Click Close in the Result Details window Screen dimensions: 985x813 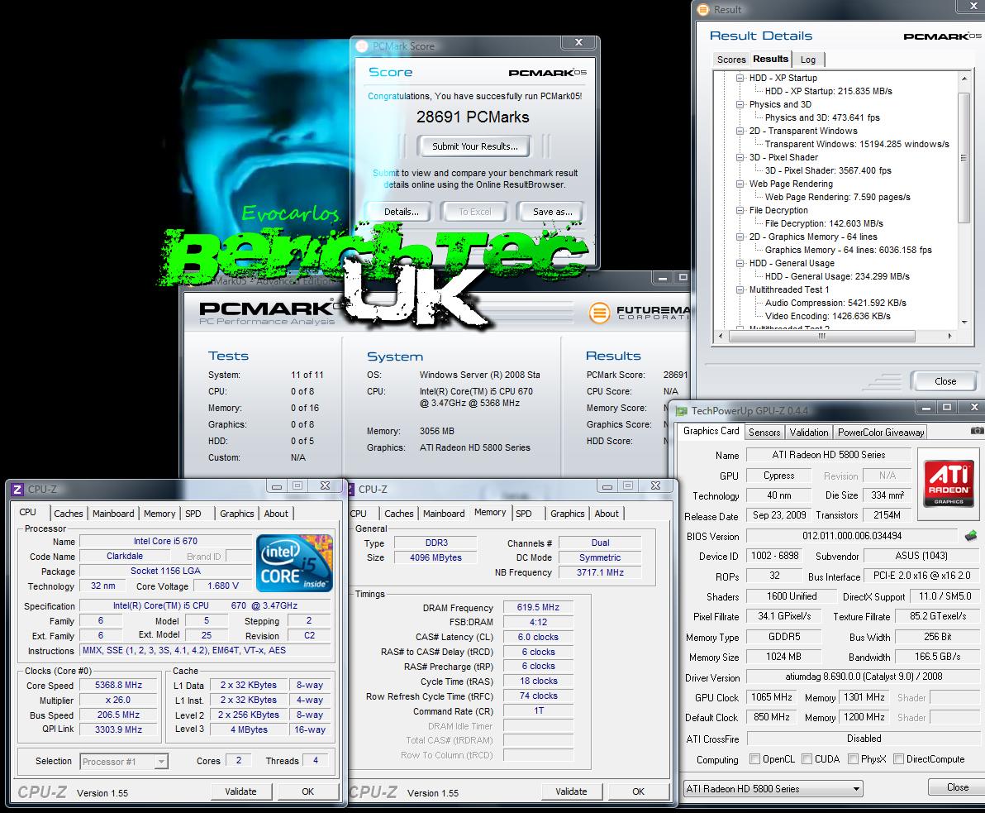tap(945, 381)
